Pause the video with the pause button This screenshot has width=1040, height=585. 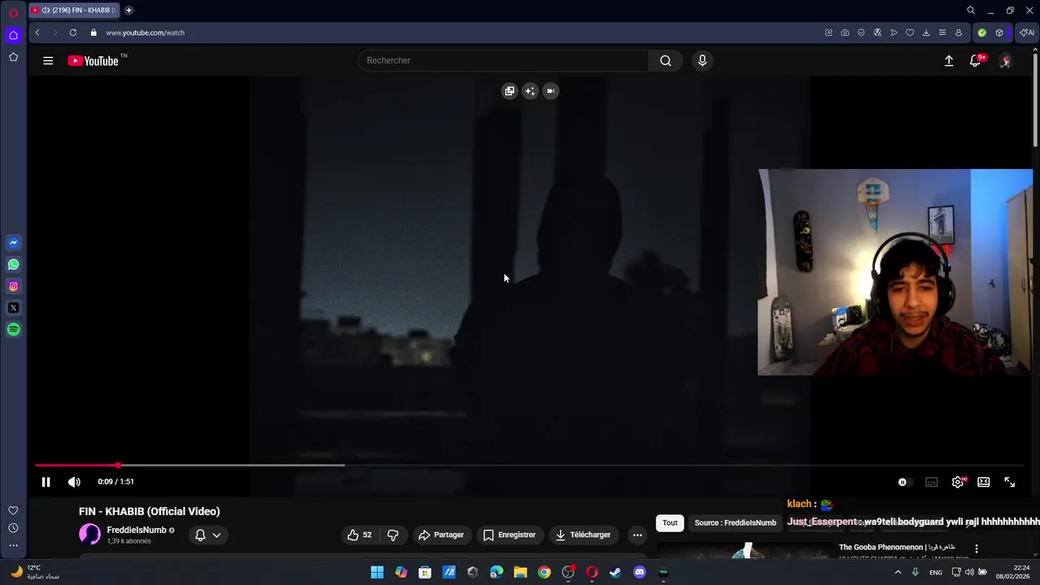[45, 482]
